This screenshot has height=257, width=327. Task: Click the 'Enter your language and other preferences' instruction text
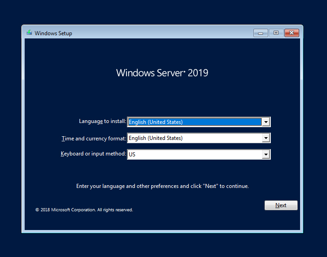click(163, 186)
